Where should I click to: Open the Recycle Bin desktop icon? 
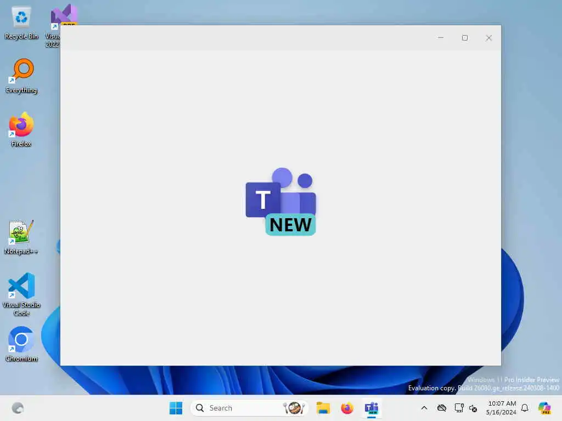[21, 23]
